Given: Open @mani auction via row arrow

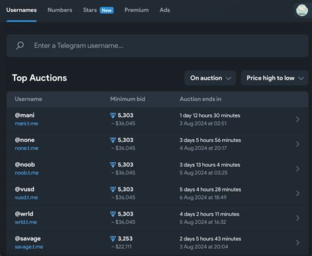Looking at the screenshot, I should point(298,119).
